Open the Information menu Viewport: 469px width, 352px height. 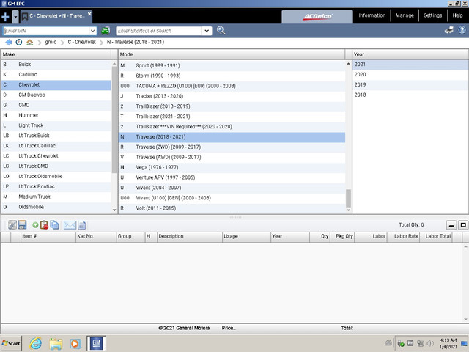pos(372,15)
